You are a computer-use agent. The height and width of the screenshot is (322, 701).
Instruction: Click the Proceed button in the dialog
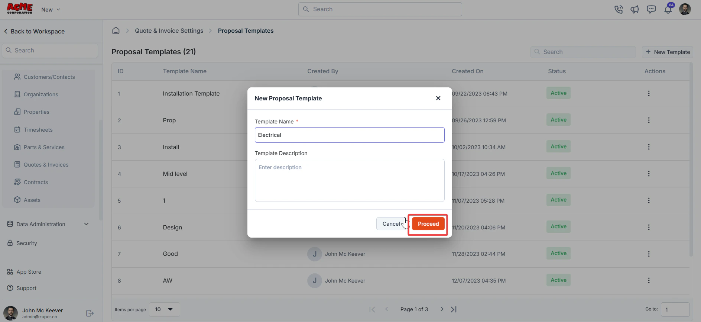[x=428, y=224]
